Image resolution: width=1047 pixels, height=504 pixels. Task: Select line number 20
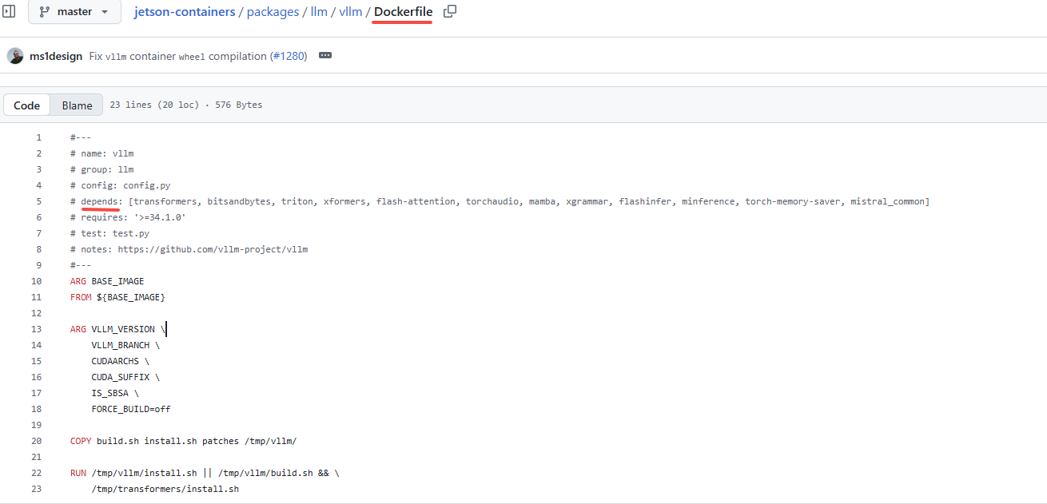pyautogui.click(x=36, y=441)
